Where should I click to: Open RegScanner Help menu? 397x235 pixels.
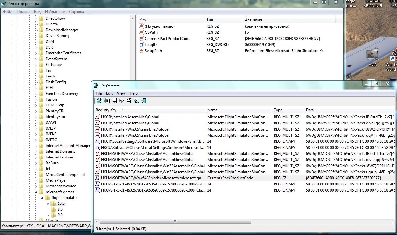point(133,93)
